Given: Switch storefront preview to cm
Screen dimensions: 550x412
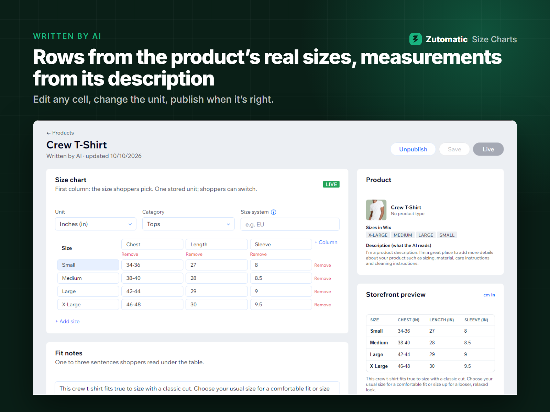Looking at the screenshot, I should coord(486,295).
